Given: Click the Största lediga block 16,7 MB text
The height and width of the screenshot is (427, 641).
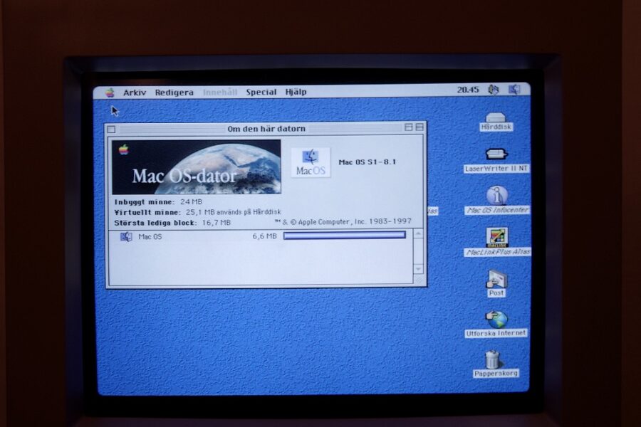Looking at the screenshot, I should 172,223.
